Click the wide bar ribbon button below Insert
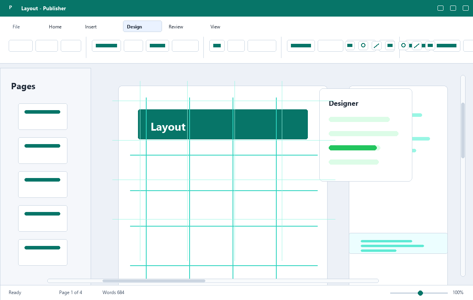The image size is (473, 300). click(x=106, y=46)
